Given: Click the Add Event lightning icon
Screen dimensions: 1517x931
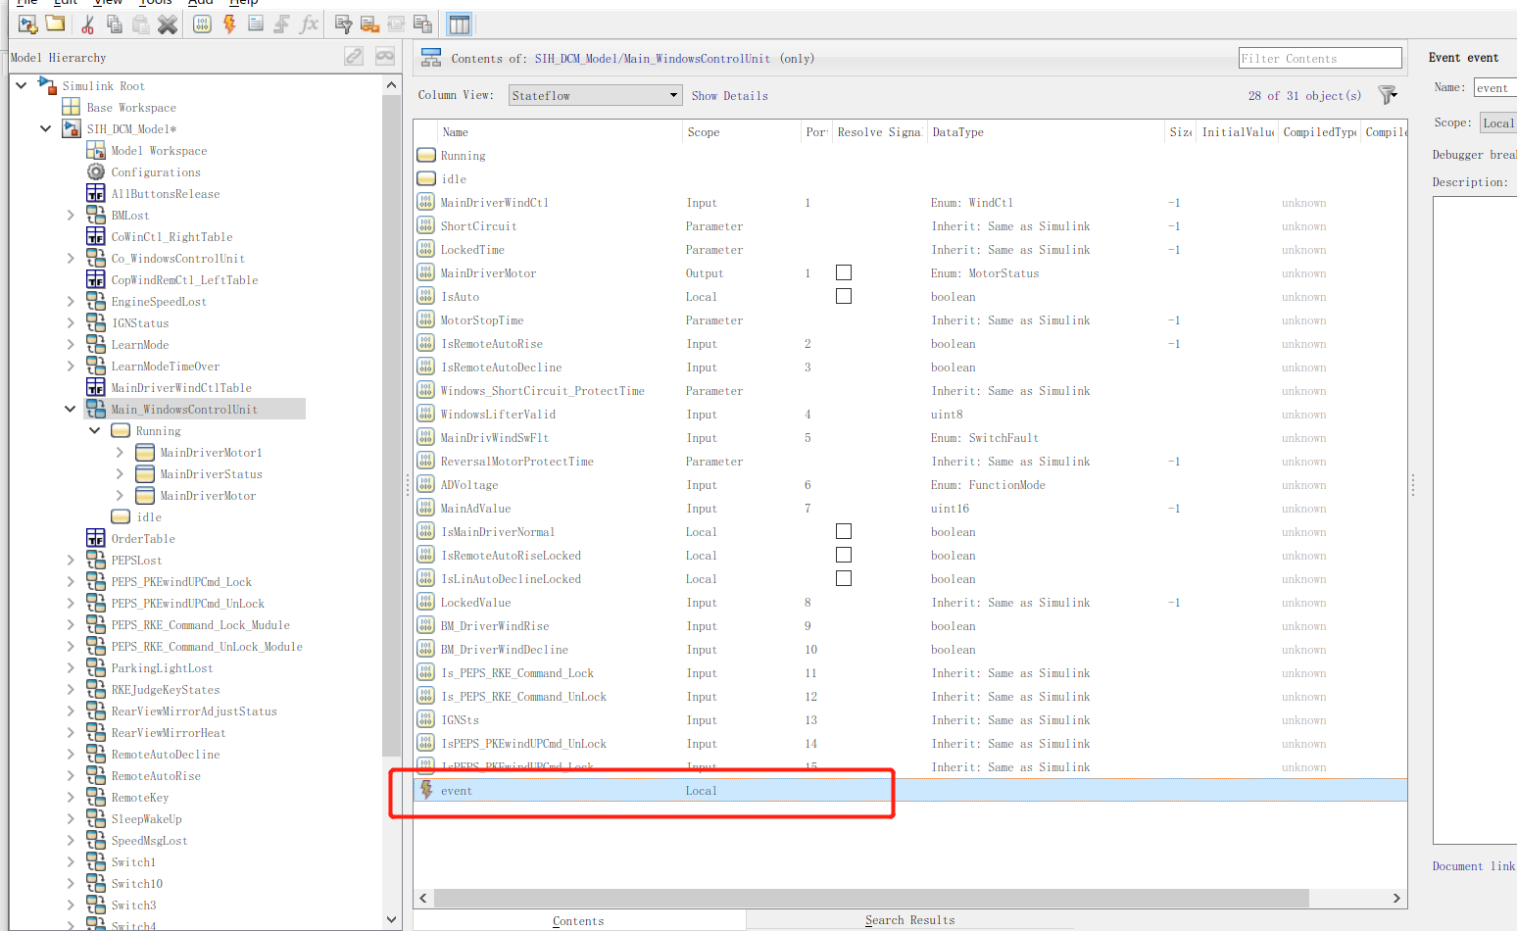Looking at the screenshot, I should [x=229, y=24].
